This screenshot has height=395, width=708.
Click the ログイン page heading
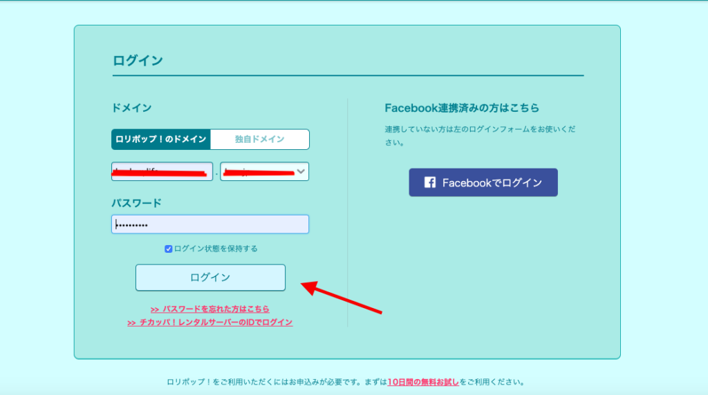pos(138,60)
